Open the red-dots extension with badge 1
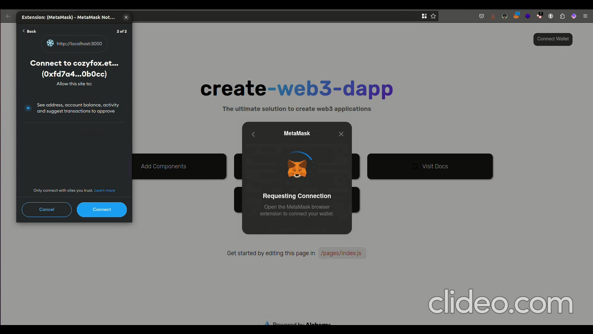 pyautogui.click(x=540, y=16)
